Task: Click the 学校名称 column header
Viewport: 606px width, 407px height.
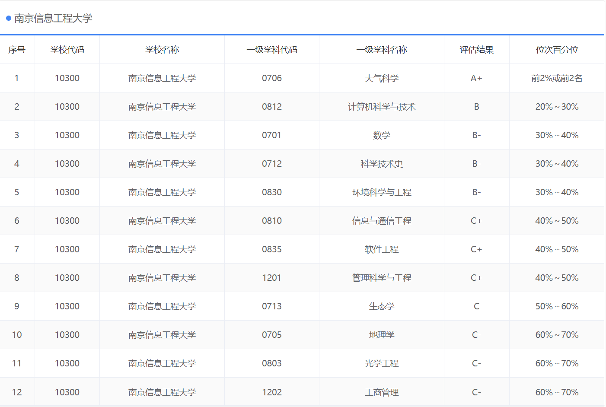Action: click(x=162, y=50)
